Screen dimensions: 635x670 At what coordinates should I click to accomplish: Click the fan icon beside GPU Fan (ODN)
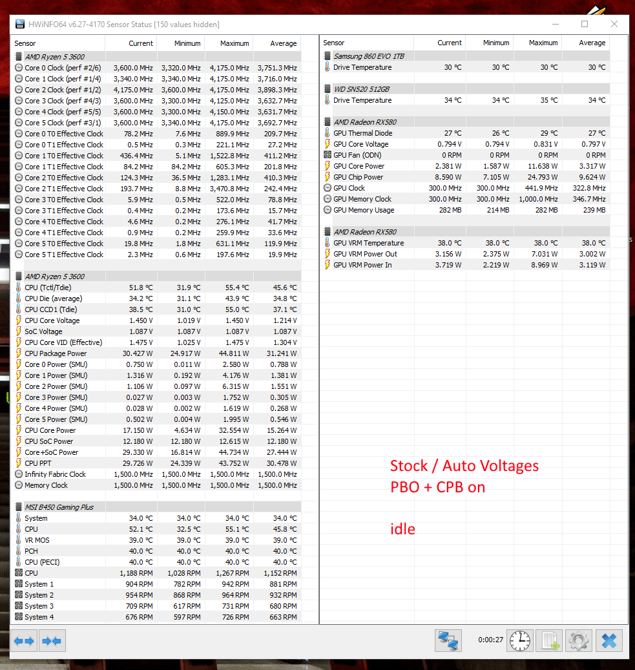coord(328,154)
